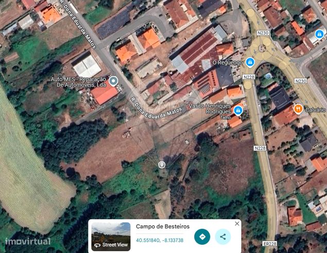The image size is (327, 253).
Task: Open directions with the teal arrow button
Action: click(202, 237)
